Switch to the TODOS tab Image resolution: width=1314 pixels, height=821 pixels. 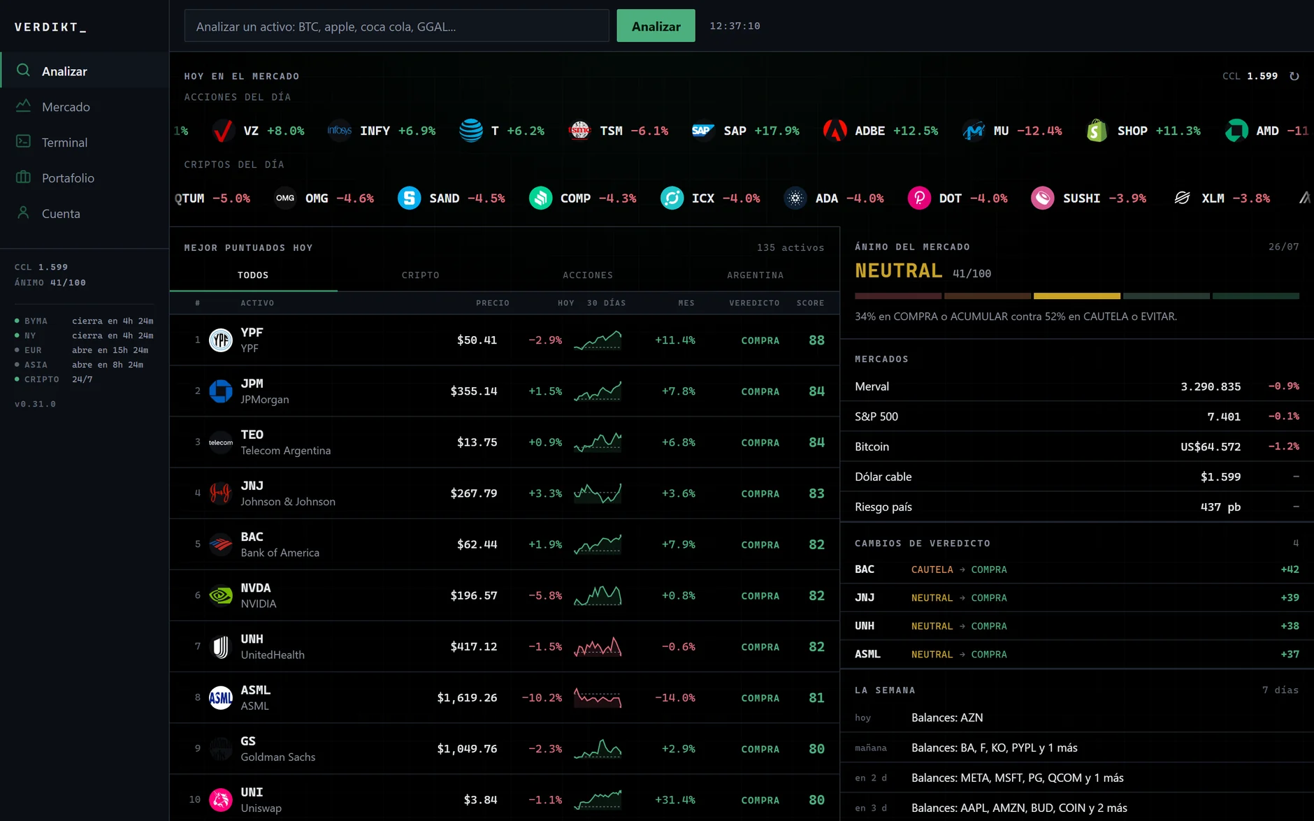[x=253, y=275]
